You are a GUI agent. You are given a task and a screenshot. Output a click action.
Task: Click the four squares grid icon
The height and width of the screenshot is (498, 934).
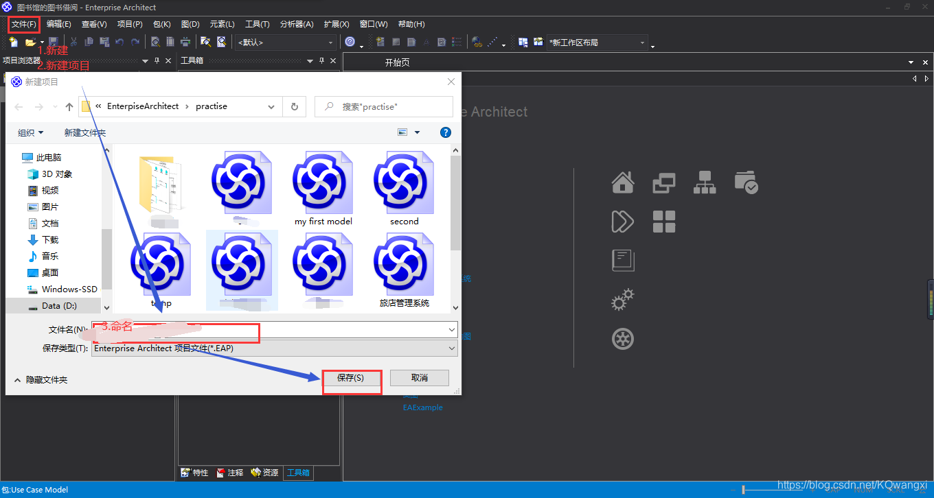coord(664,222)
